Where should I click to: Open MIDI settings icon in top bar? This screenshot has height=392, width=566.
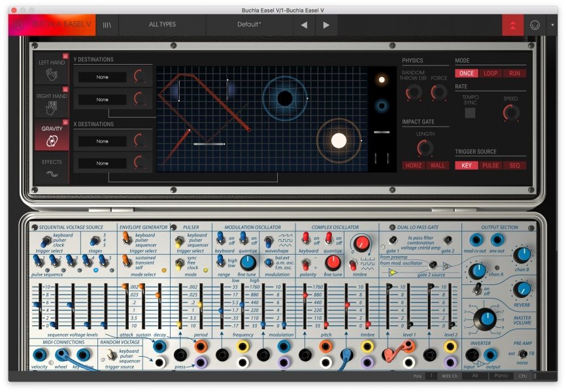point(535,25)
